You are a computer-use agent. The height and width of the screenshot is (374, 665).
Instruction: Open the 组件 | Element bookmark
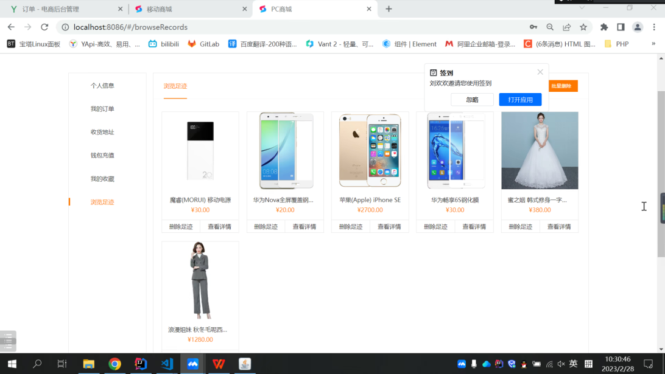click(x=409, y=44)
